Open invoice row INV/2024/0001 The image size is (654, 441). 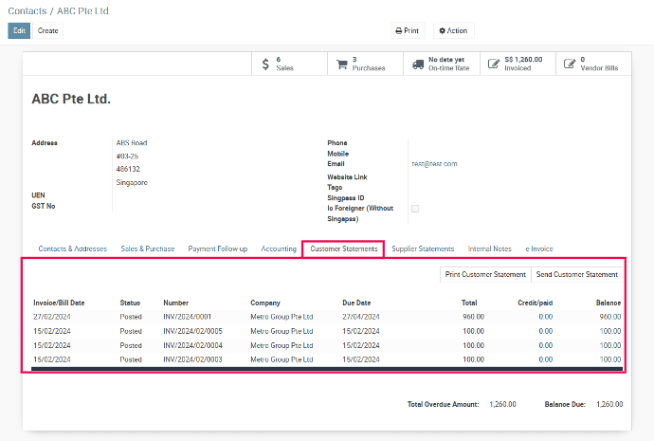click(327, 317)
